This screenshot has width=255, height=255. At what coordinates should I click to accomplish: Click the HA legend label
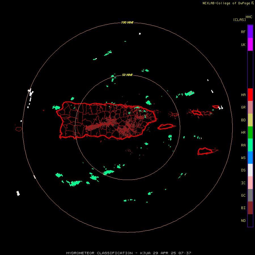[x=243, y=95]
